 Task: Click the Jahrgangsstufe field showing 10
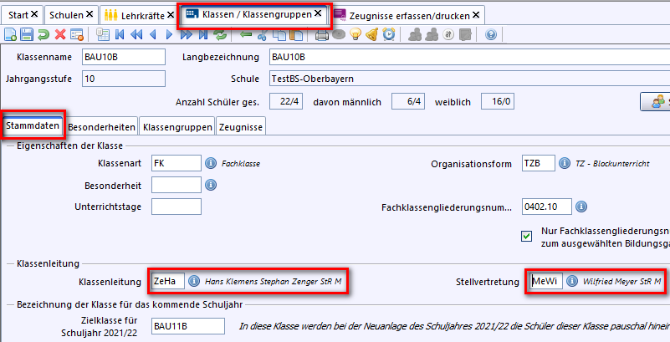(x=124, y=79)
